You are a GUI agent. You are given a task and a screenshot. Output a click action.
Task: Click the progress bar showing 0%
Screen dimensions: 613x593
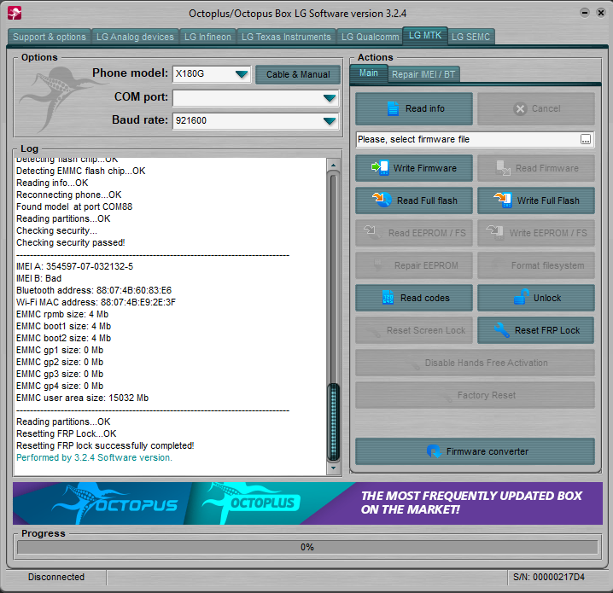pyautogui.click(x=307, y=547)
